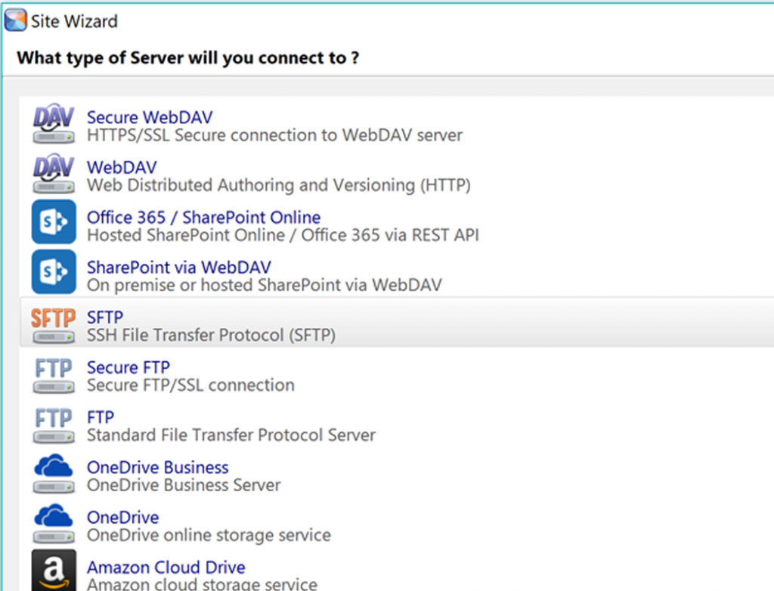Click the orange SFTP server icon
This screenshot has width=774, height=591.
coord(54,325)
